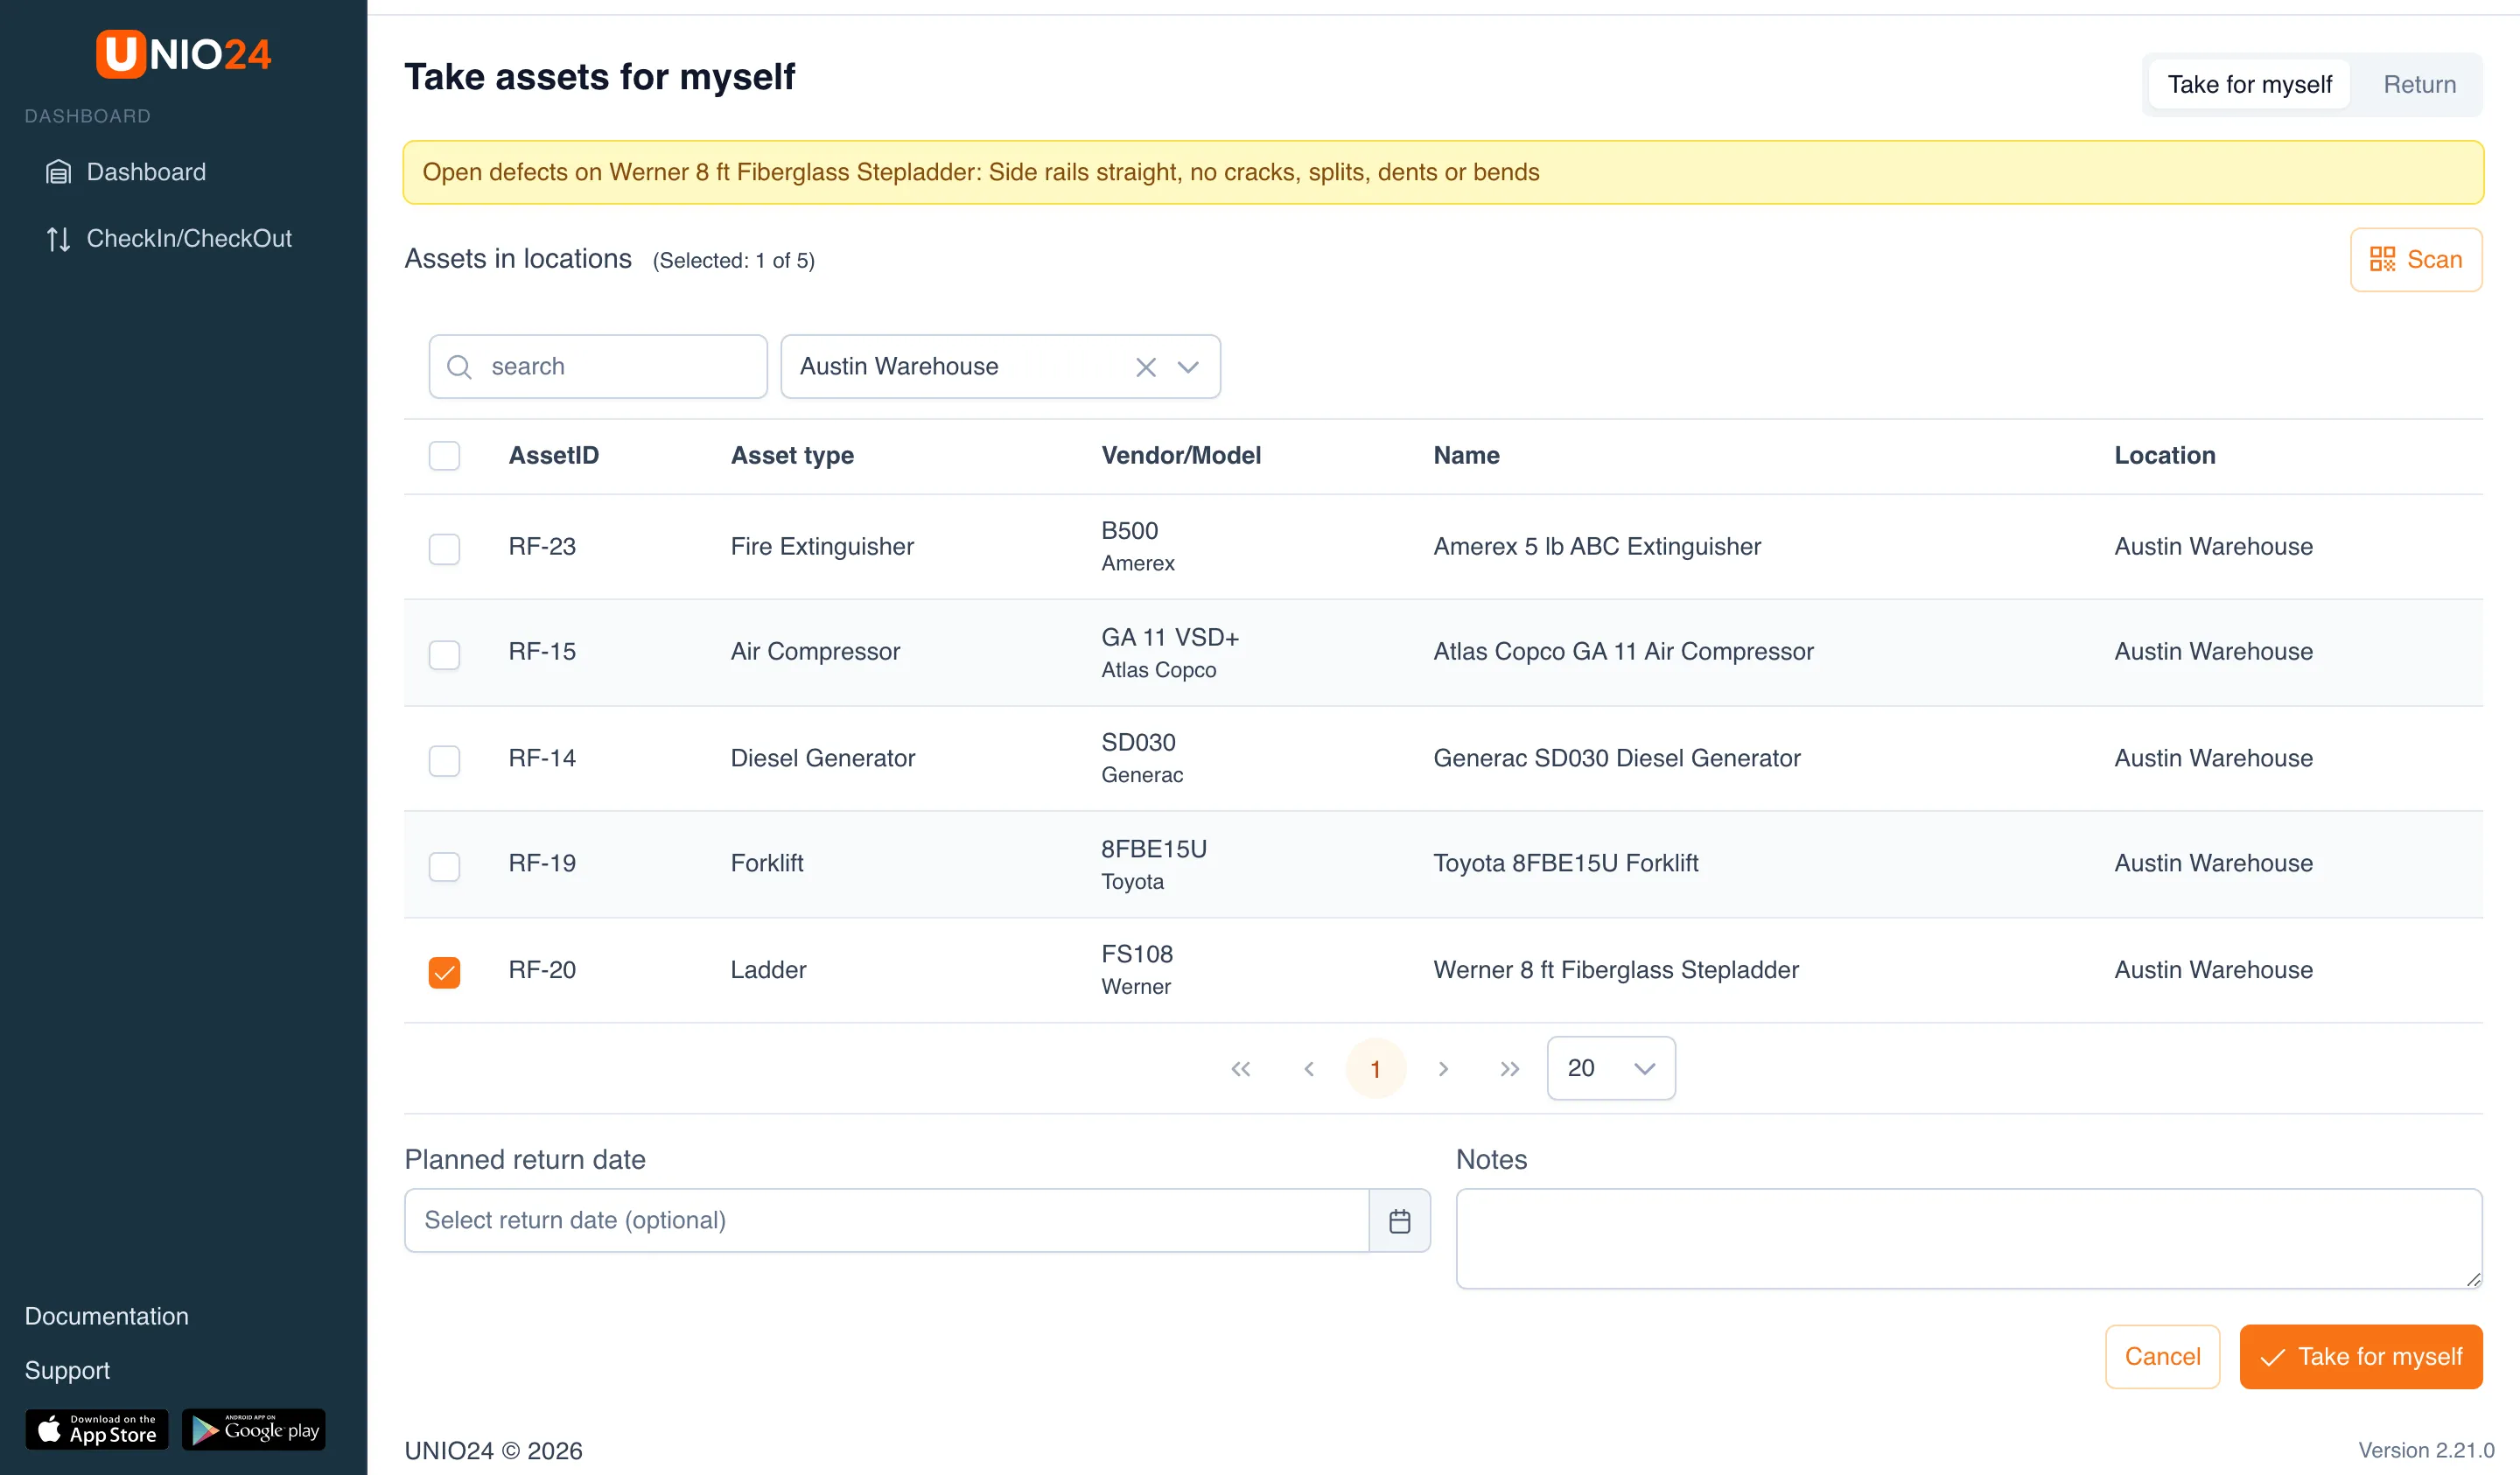Click the UNIO24 logo

[x=183, y=54]
